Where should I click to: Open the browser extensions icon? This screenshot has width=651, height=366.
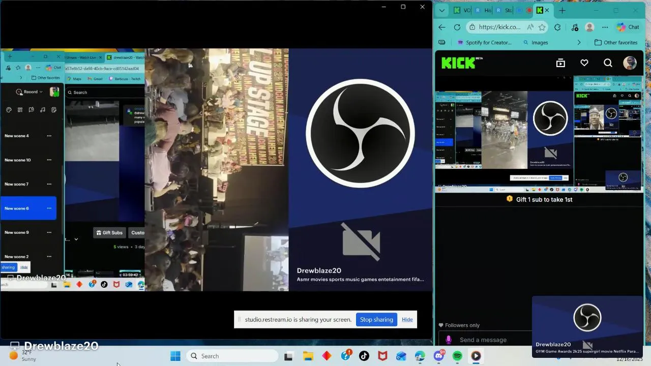coord(557,27)
